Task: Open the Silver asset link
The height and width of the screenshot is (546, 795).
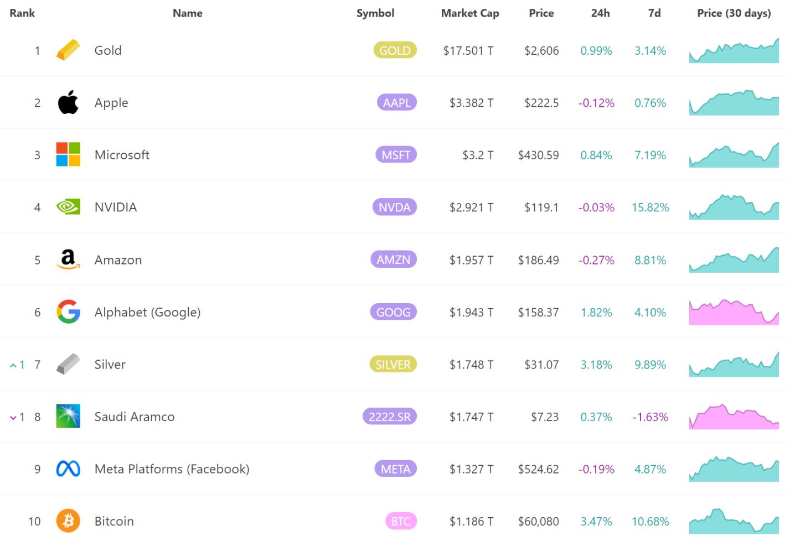Action: pos(110,364)
